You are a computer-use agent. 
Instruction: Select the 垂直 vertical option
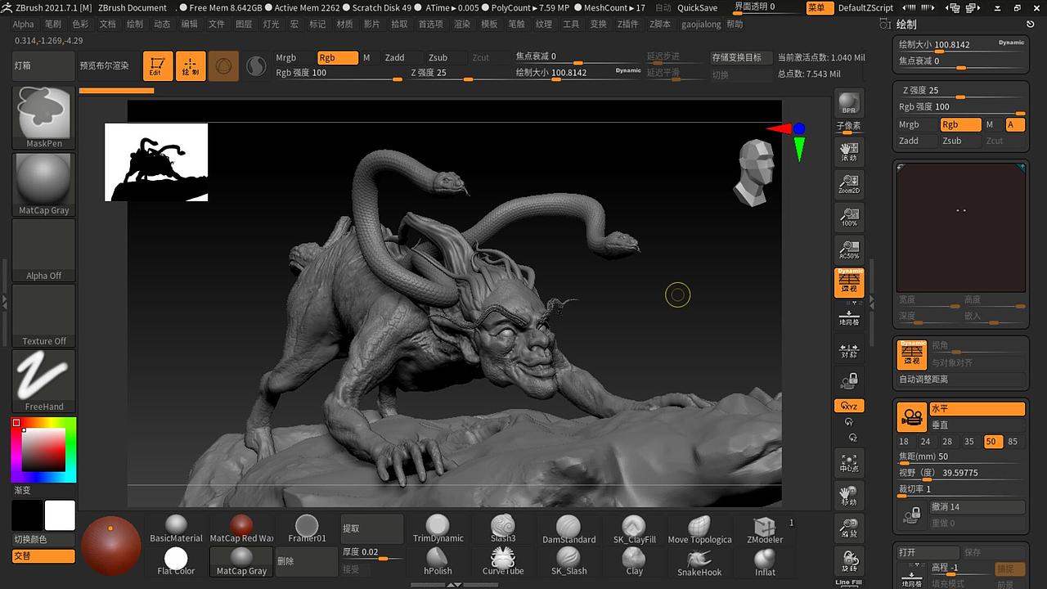(x=977, y=425)
